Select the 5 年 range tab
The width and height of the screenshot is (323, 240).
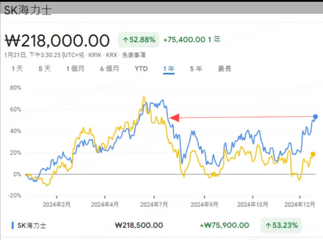pos(196,69)
